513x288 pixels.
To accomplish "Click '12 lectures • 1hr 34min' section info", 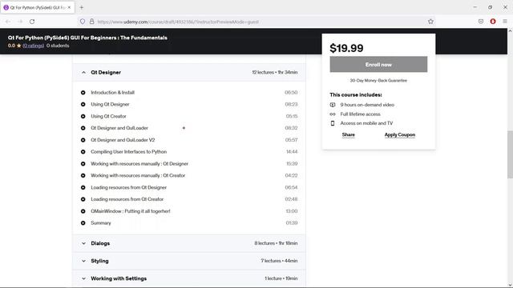I will [x=274, y=73].
